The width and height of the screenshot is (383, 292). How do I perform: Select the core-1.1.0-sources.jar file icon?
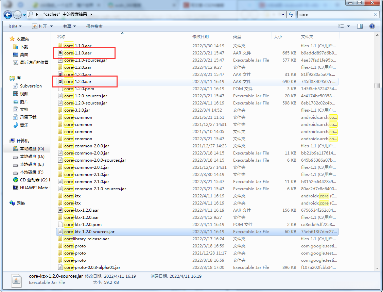(60, 60)
